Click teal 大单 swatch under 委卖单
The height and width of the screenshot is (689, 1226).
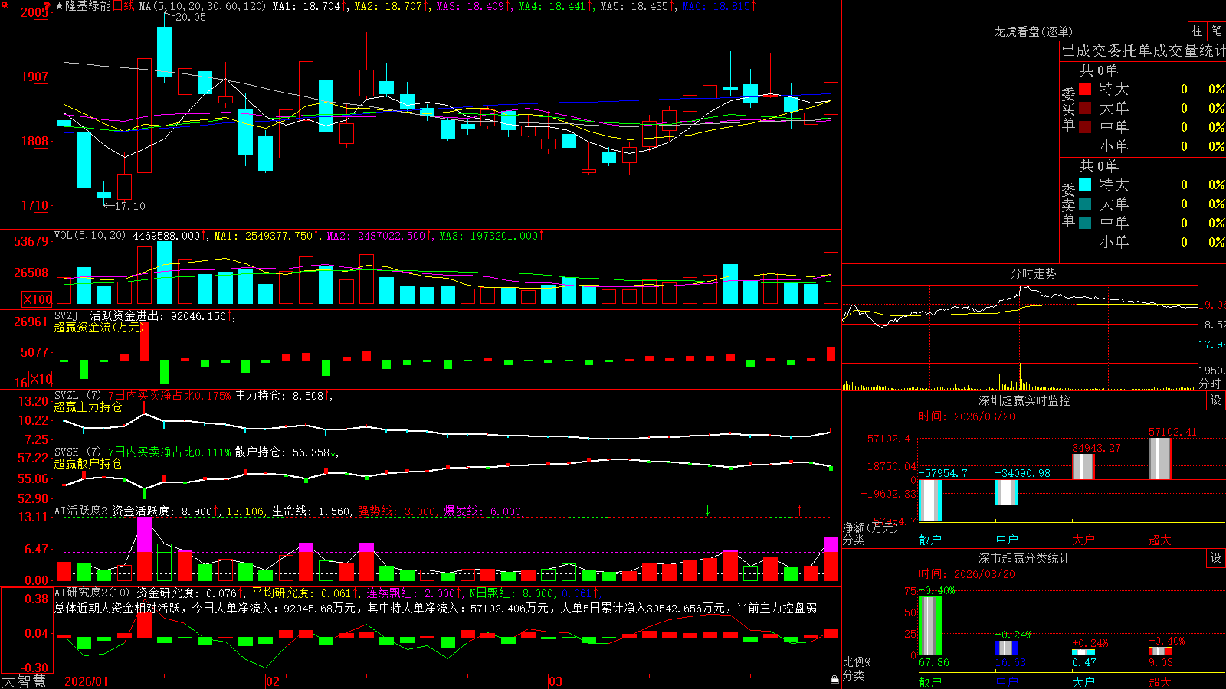(x=1085, y=204)
